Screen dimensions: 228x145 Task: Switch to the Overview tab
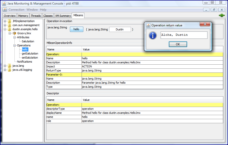(x=10, y=16)
